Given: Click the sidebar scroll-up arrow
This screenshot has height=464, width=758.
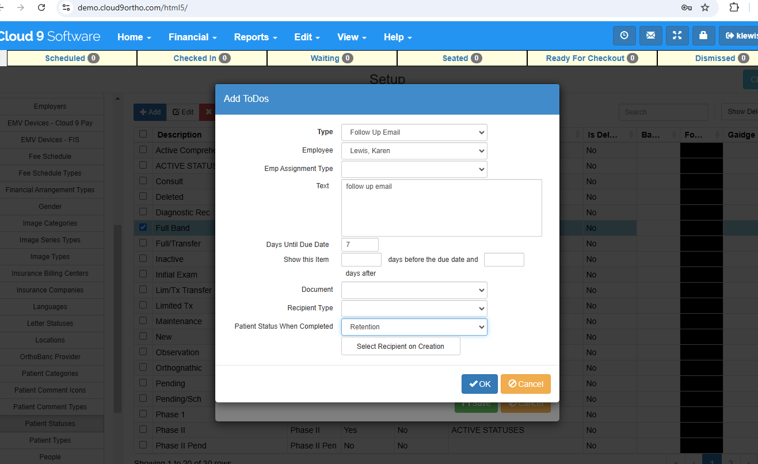Looking at the screenshot, I should [x=118, y=99].
